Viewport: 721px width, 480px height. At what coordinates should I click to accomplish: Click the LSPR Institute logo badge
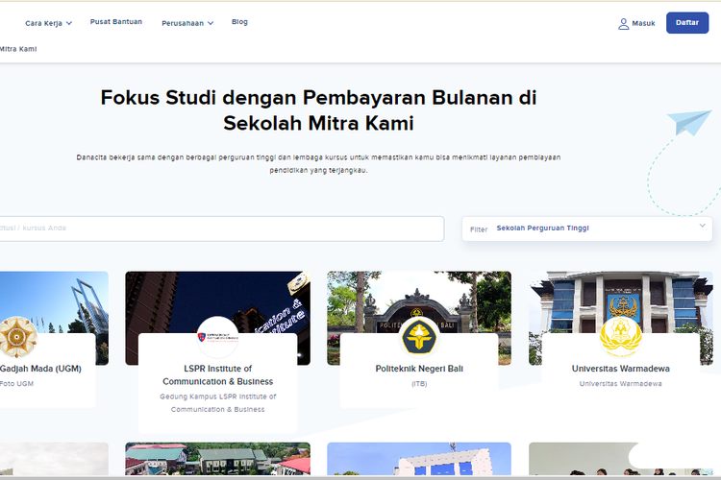pyautogui.click(x=217, y=337)
